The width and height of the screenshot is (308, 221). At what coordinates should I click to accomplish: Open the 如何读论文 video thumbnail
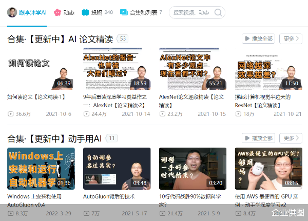tap(41, 69)
